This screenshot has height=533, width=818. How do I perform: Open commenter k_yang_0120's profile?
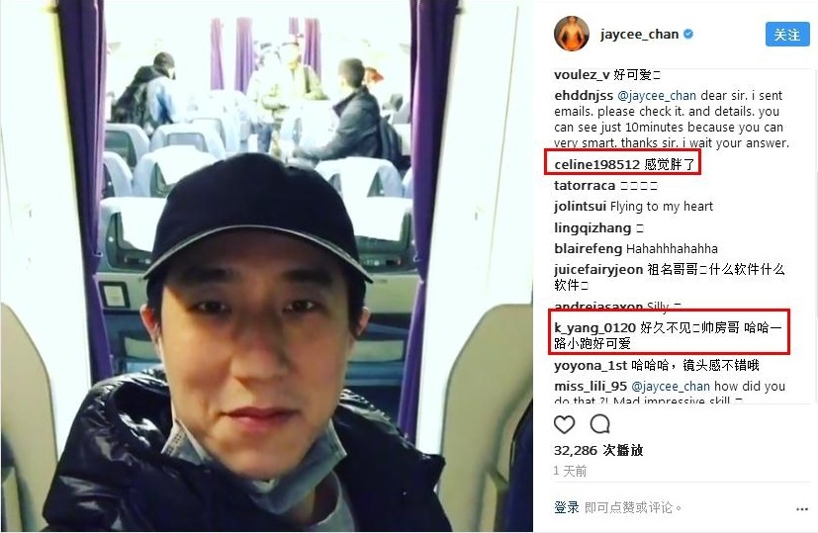click(x=594, y=328)
